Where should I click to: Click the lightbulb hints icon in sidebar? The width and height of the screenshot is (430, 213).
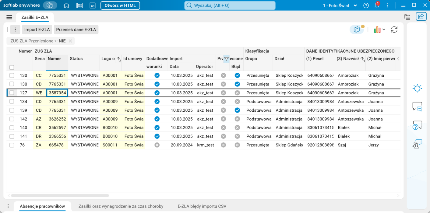[x=417, y=89]
